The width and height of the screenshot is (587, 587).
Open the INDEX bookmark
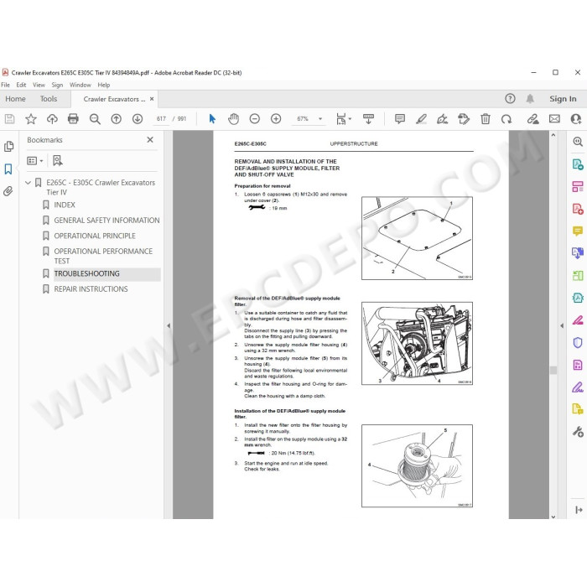pyautogui.click(x=65, y=205)
